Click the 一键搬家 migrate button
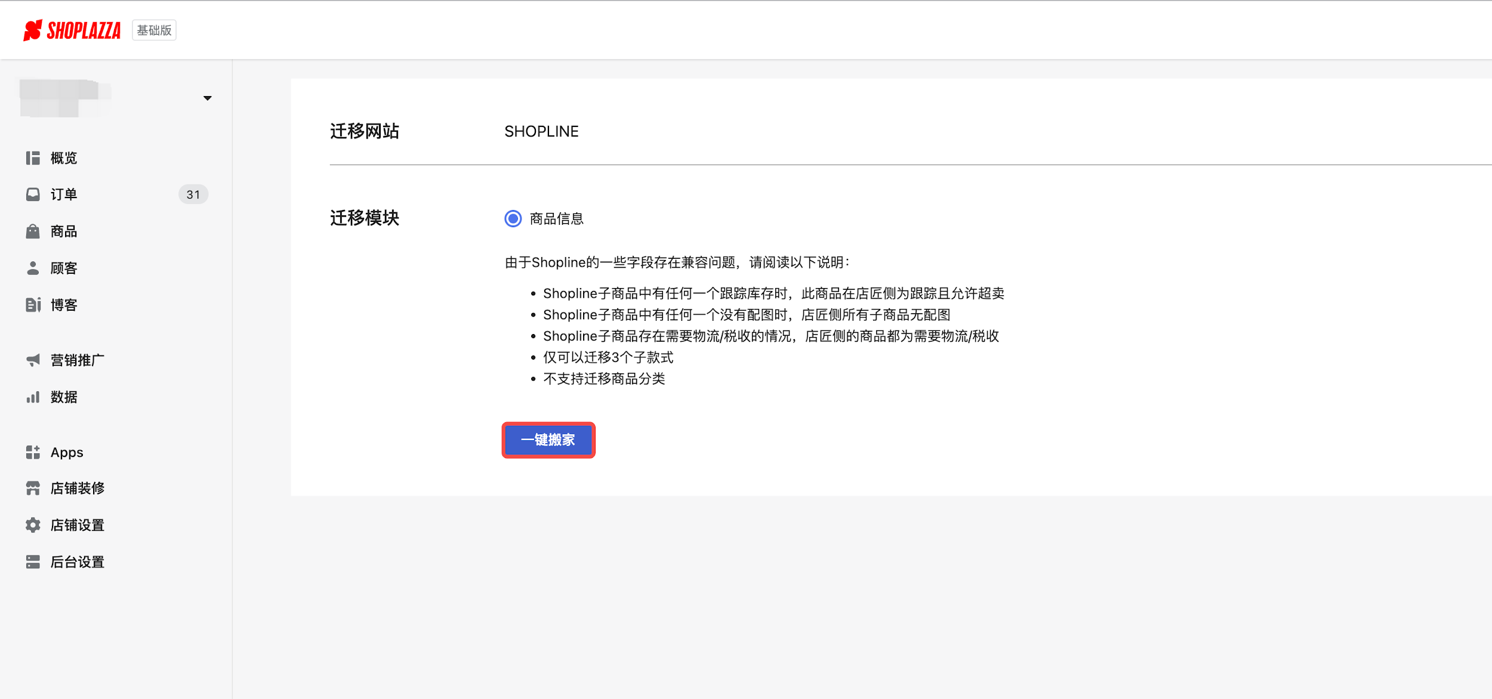This screenshot has width=1492, height=699. 548,440
